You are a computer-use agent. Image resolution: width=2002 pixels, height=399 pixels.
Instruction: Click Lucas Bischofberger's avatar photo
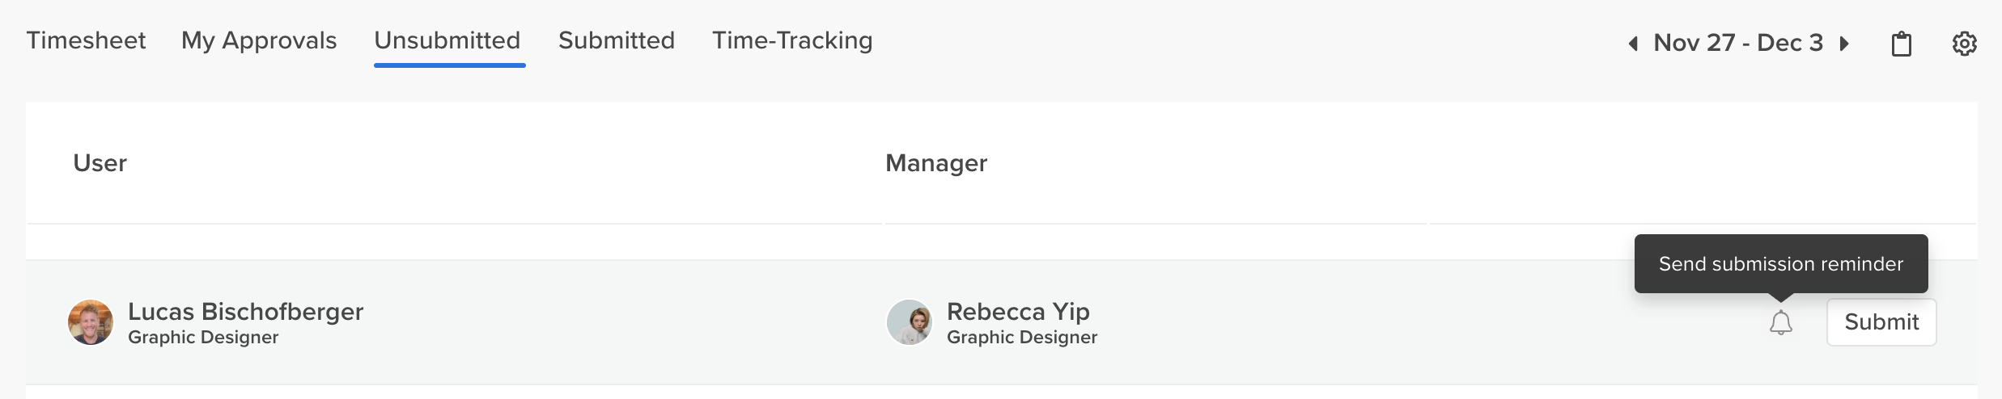coord(91,322)
